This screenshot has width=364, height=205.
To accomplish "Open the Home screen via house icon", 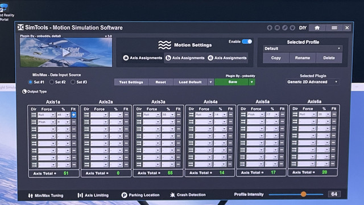I will coord(317,28).
